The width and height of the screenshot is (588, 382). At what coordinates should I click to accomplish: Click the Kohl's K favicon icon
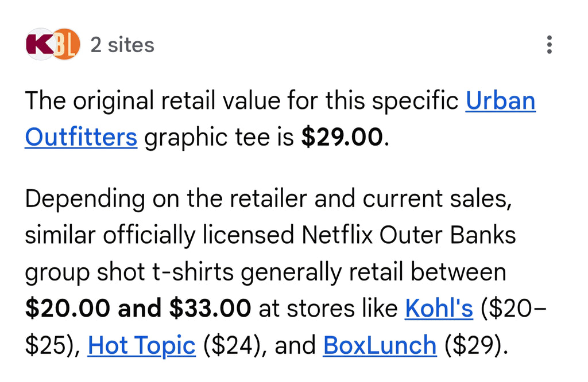38,44
